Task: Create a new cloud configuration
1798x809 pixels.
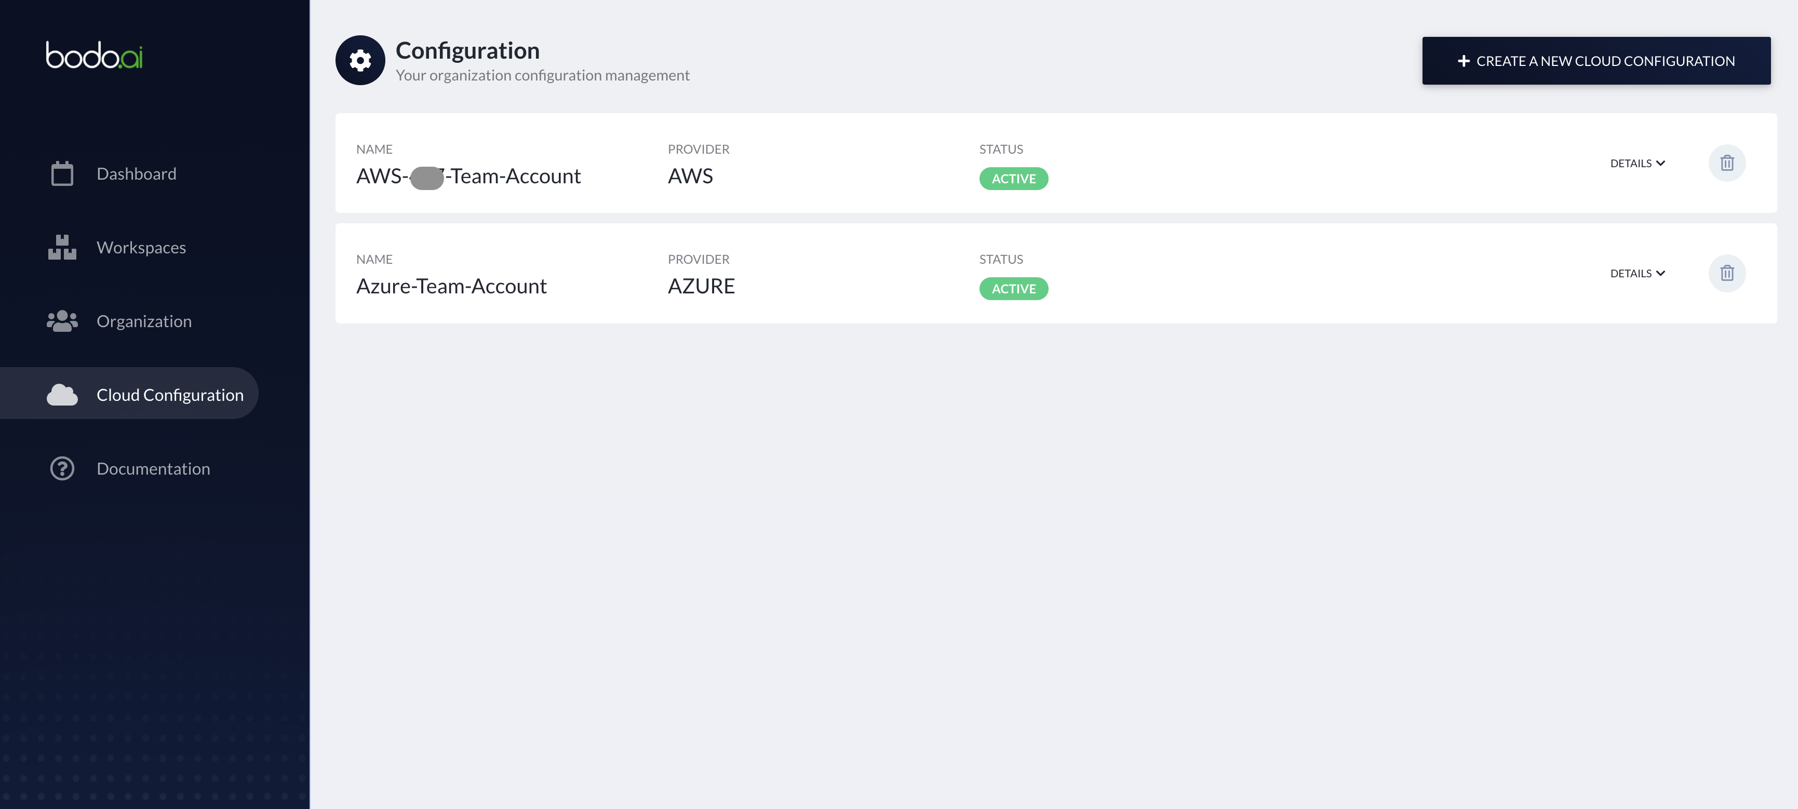Action: click(x=1596, y=61)
